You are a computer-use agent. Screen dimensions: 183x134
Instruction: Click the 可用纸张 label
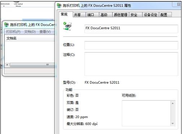click(129, 96)
